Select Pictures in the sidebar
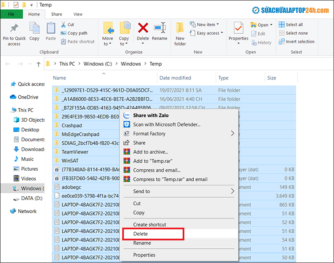The width and height of the screenshot is (334, 263). (26, 169)
